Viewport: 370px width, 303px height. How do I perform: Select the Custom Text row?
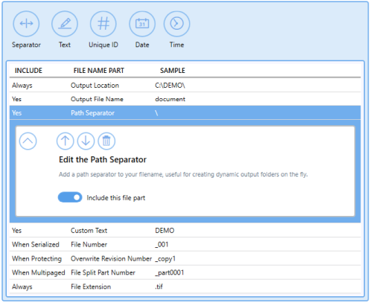pyautogui.click(x=185, y=231)
